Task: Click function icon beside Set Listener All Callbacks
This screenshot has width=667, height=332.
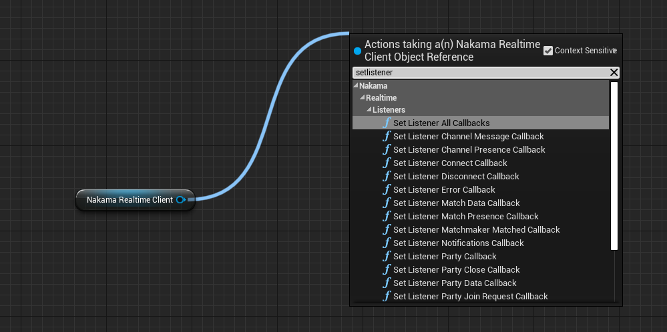Action: (x=387, y=123)
